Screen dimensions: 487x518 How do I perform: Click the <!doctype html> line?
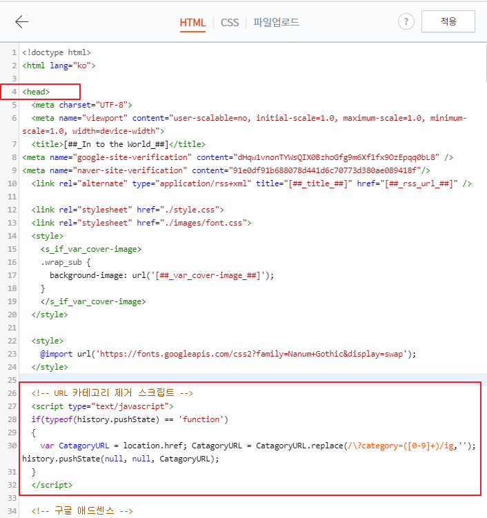coord(57,52)
